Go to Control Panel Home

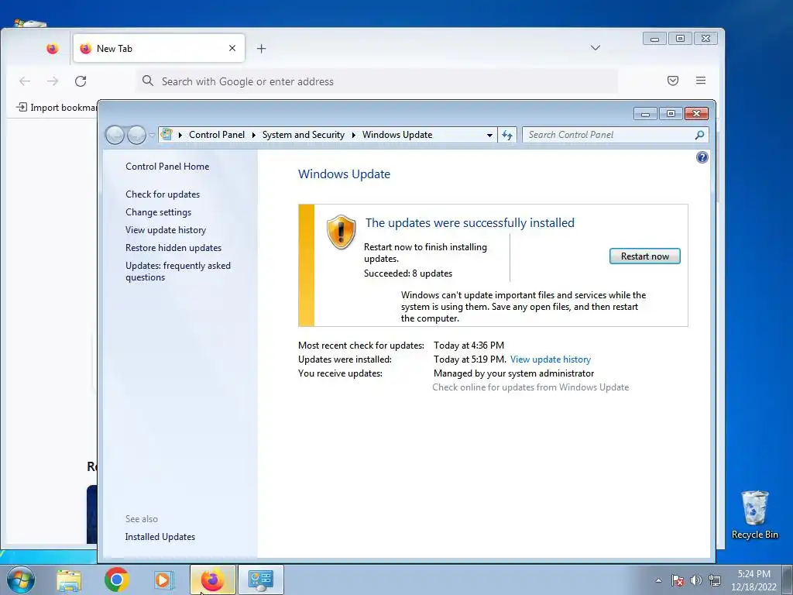pos(167,166)
